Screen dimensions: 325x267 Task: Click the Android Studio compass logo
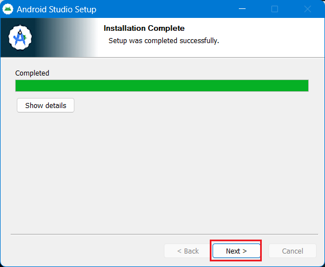[20, 38]
